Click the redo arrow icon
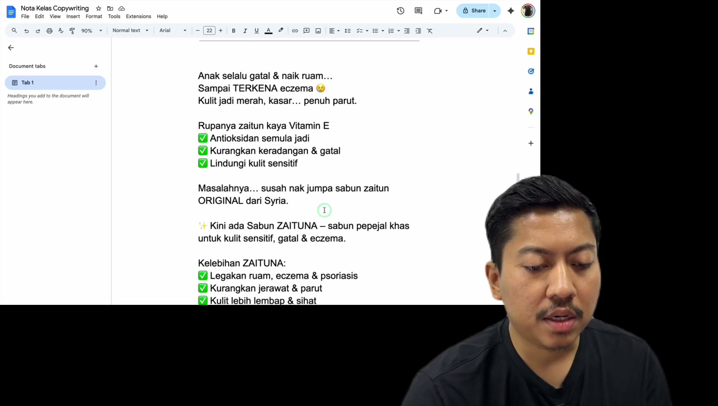Image resolution: width=718 pixels, height=406 pixels. [38, 31]
